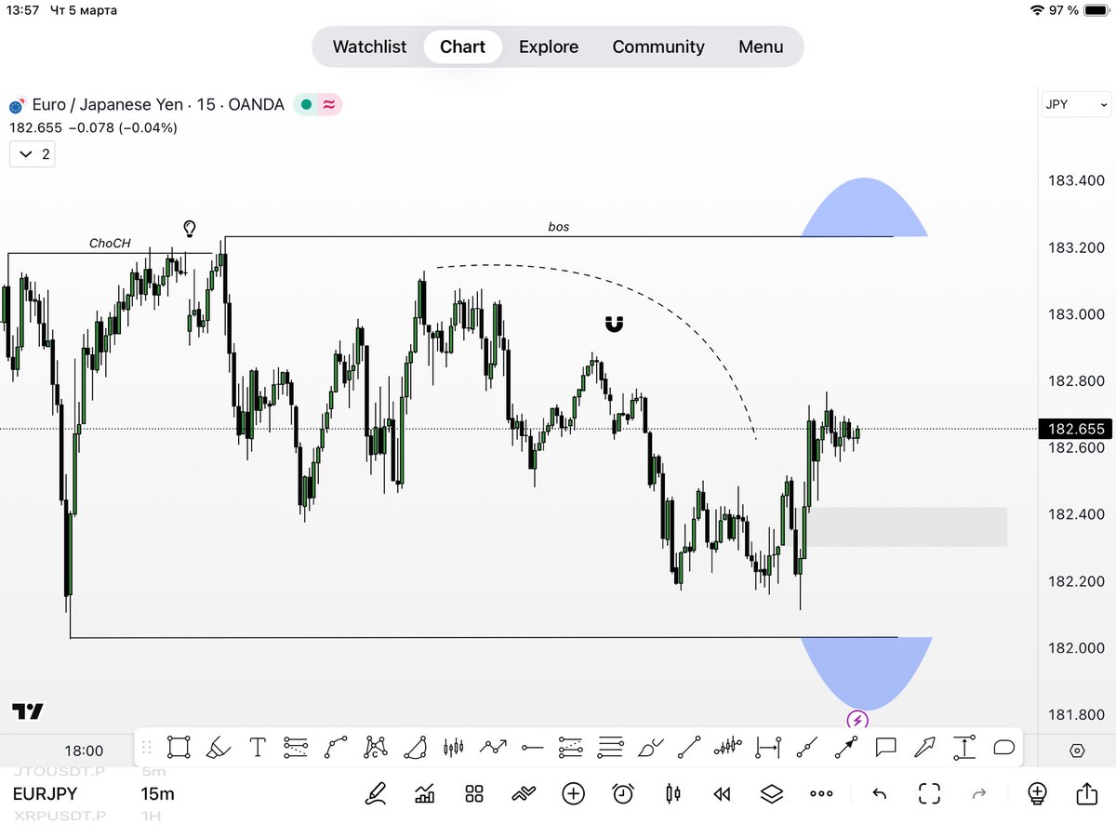Click the pink approximate-data badge
The image size is (1116, 837).
329,105
